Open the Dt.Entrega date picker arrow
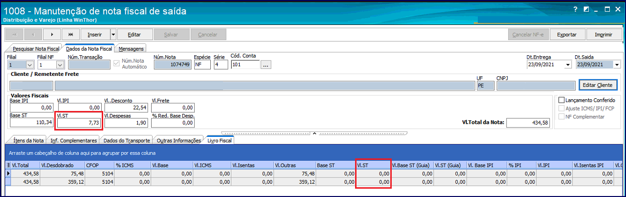626x197 pixels. point(567,65)
